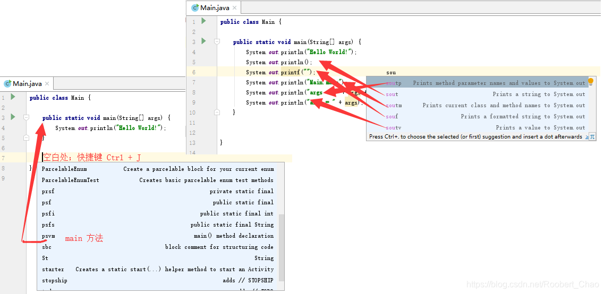Select psfs public static final String template
This screenshot has width=604, height=294.
tap(158, 224)
